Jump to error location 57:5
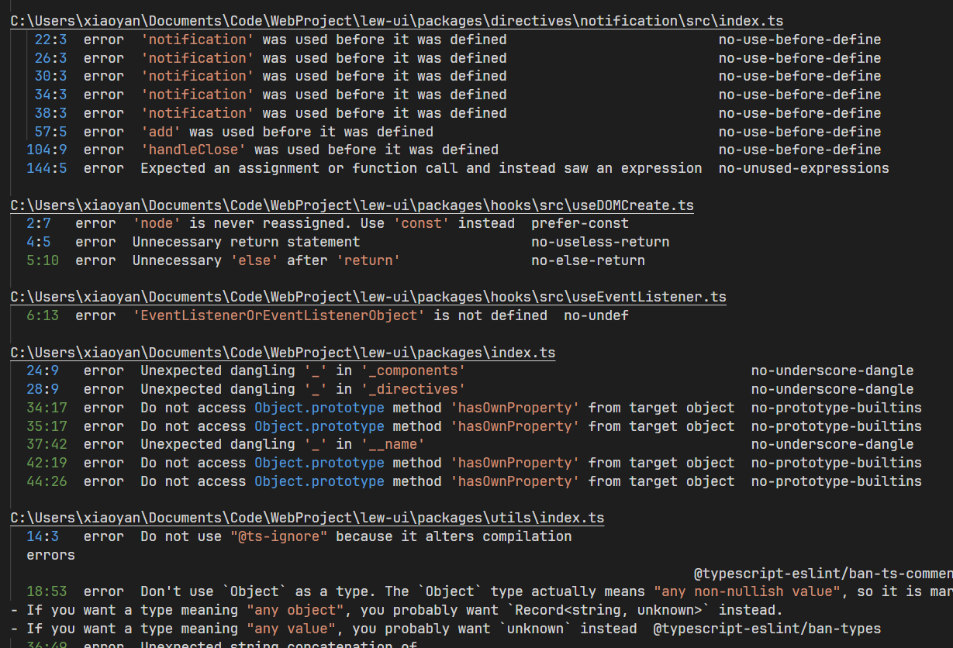The image size is (953, 648). (50, 132)
